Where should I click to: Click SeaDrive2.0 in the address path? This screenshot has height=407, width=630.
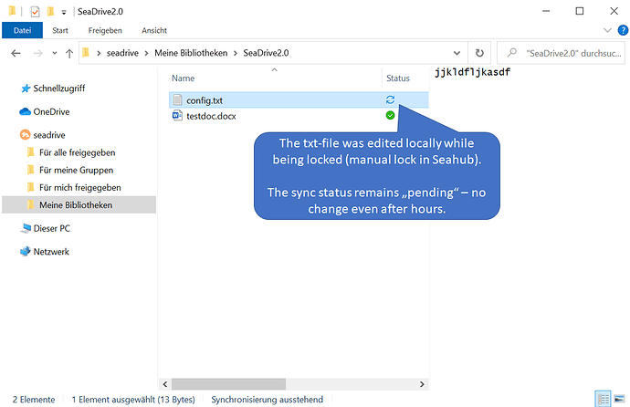(x=266, y=53)
